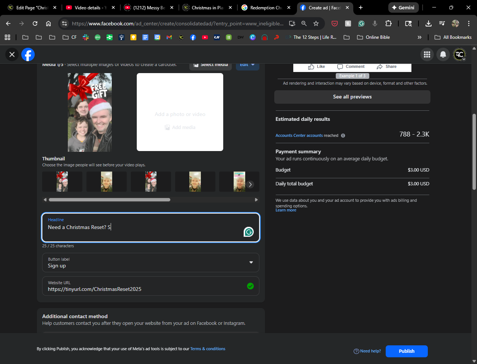
Task: Switch to the Christmas in Plain tab
Action: tap(207, 7)
